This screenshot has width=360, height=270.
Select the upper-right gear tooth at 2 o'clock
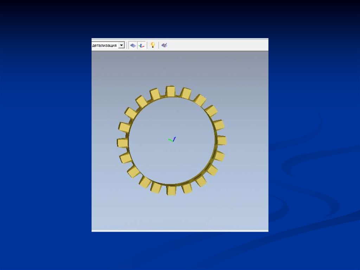211,111
